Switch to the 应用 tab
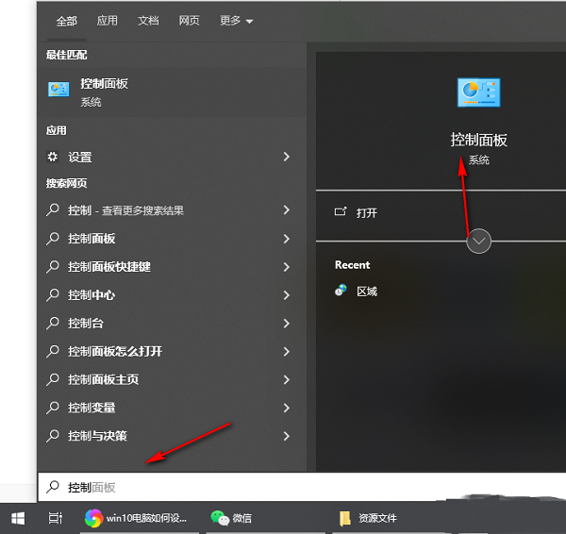Screen dimensions: 566x534 (108, 21)
